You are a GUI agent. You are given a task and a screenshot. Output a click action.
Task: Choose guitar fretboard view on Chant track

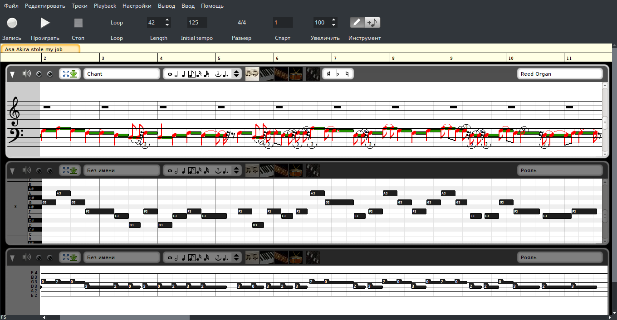point(281,74)
